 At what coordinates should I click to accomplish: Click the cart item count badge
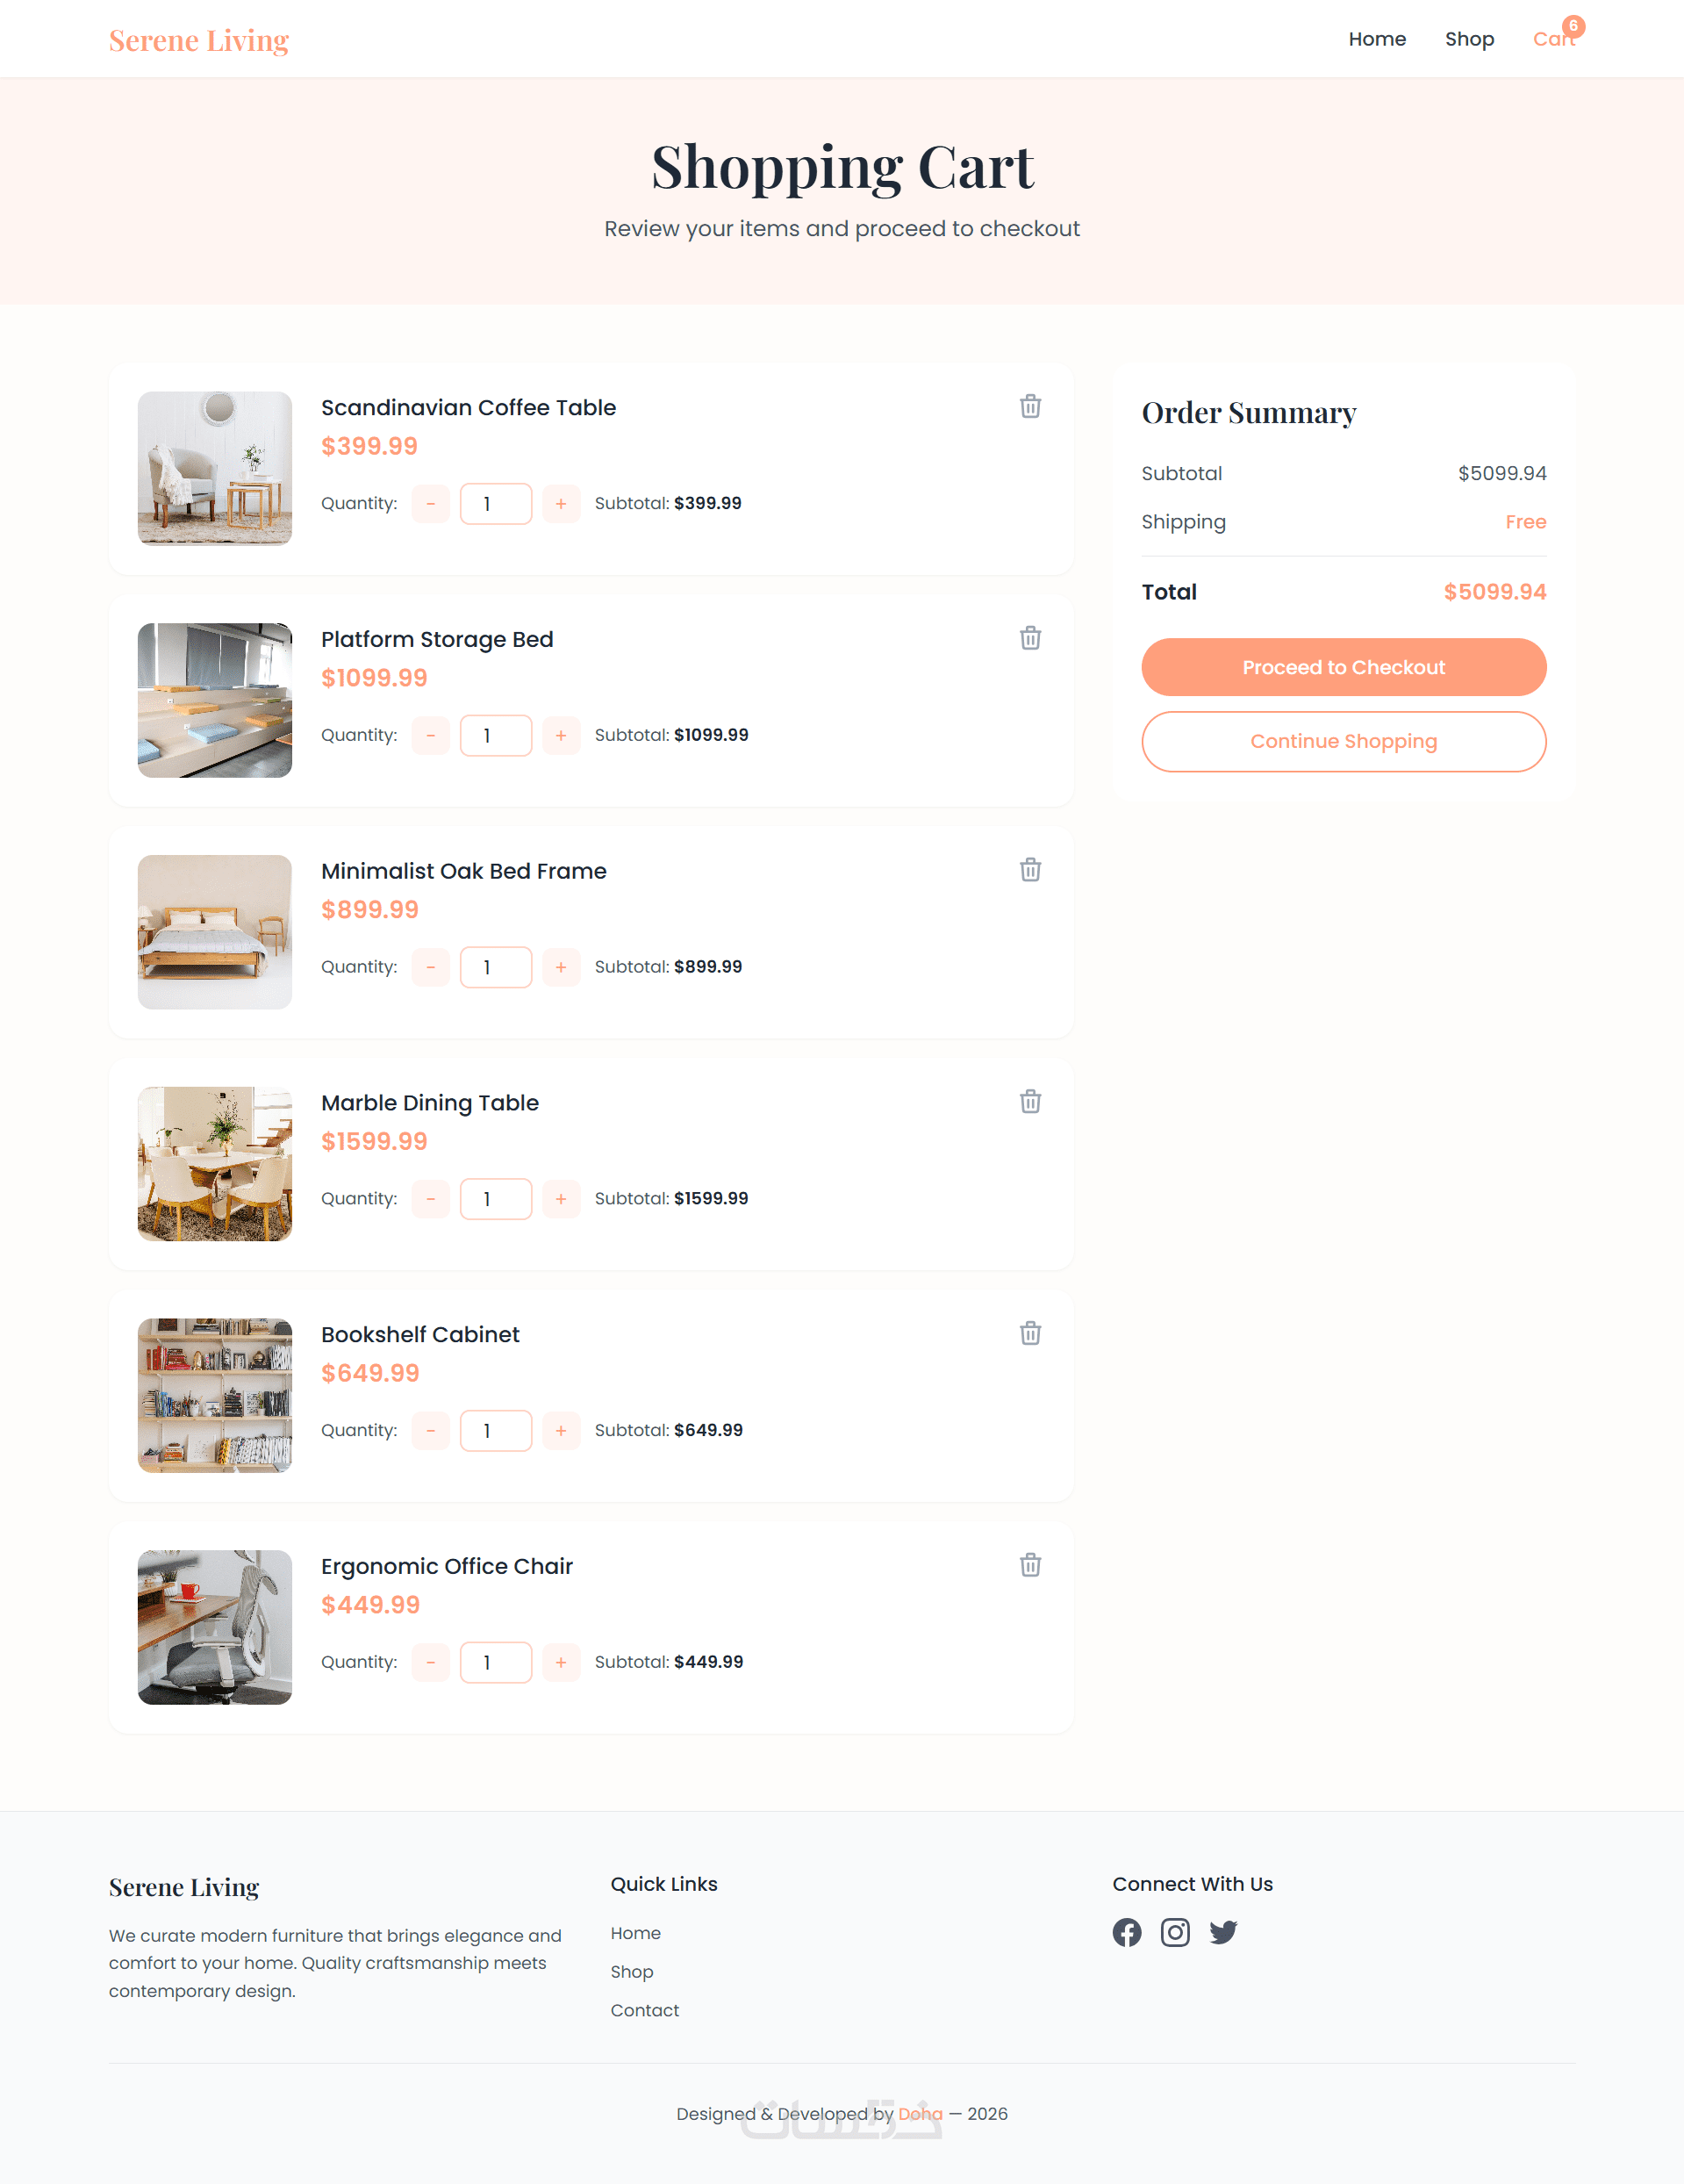(1573, 26)
